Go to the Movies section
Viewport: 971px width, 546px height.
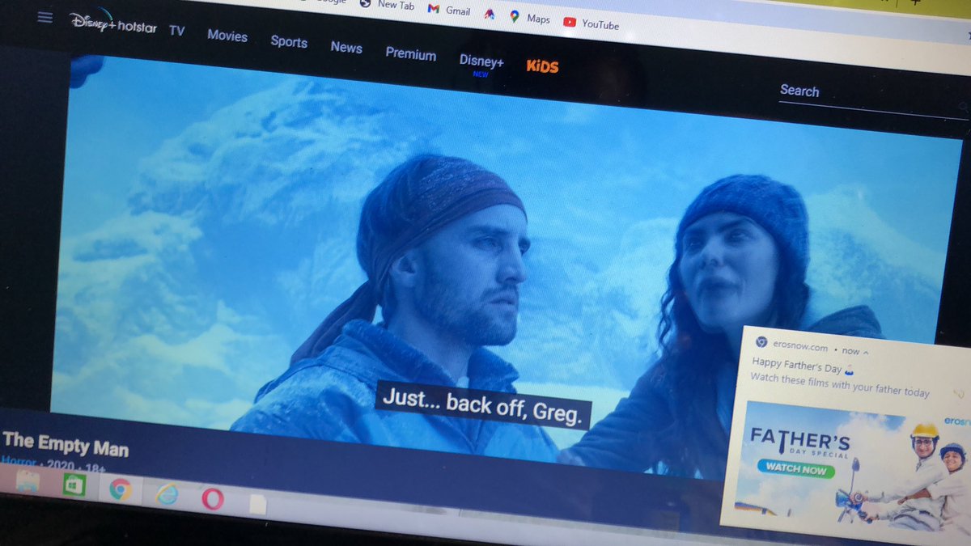point(227,36)
